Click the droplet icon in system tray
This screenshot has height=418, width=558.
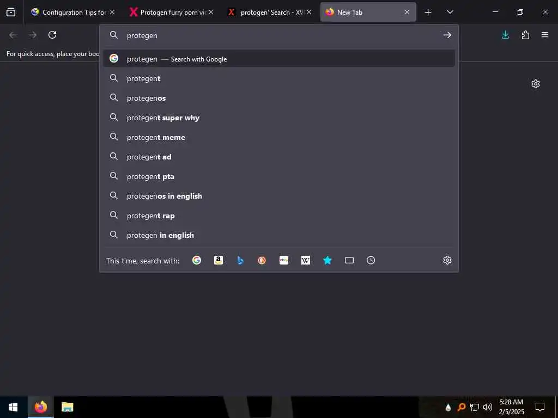448,407
